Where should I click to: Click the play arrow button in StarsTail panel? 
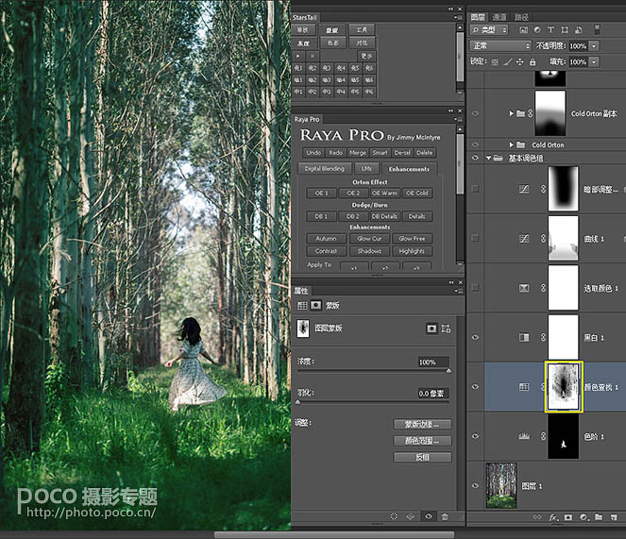[298, 57]
